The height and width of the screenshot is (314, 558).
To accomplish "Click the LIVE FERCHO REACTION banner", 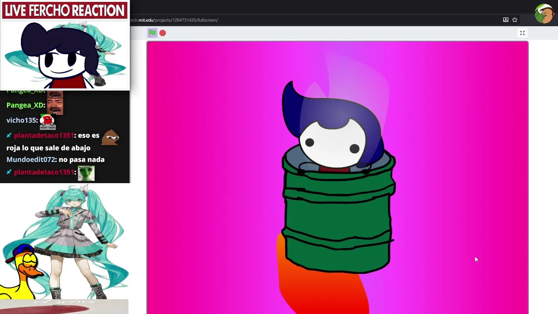I will 65,10.
